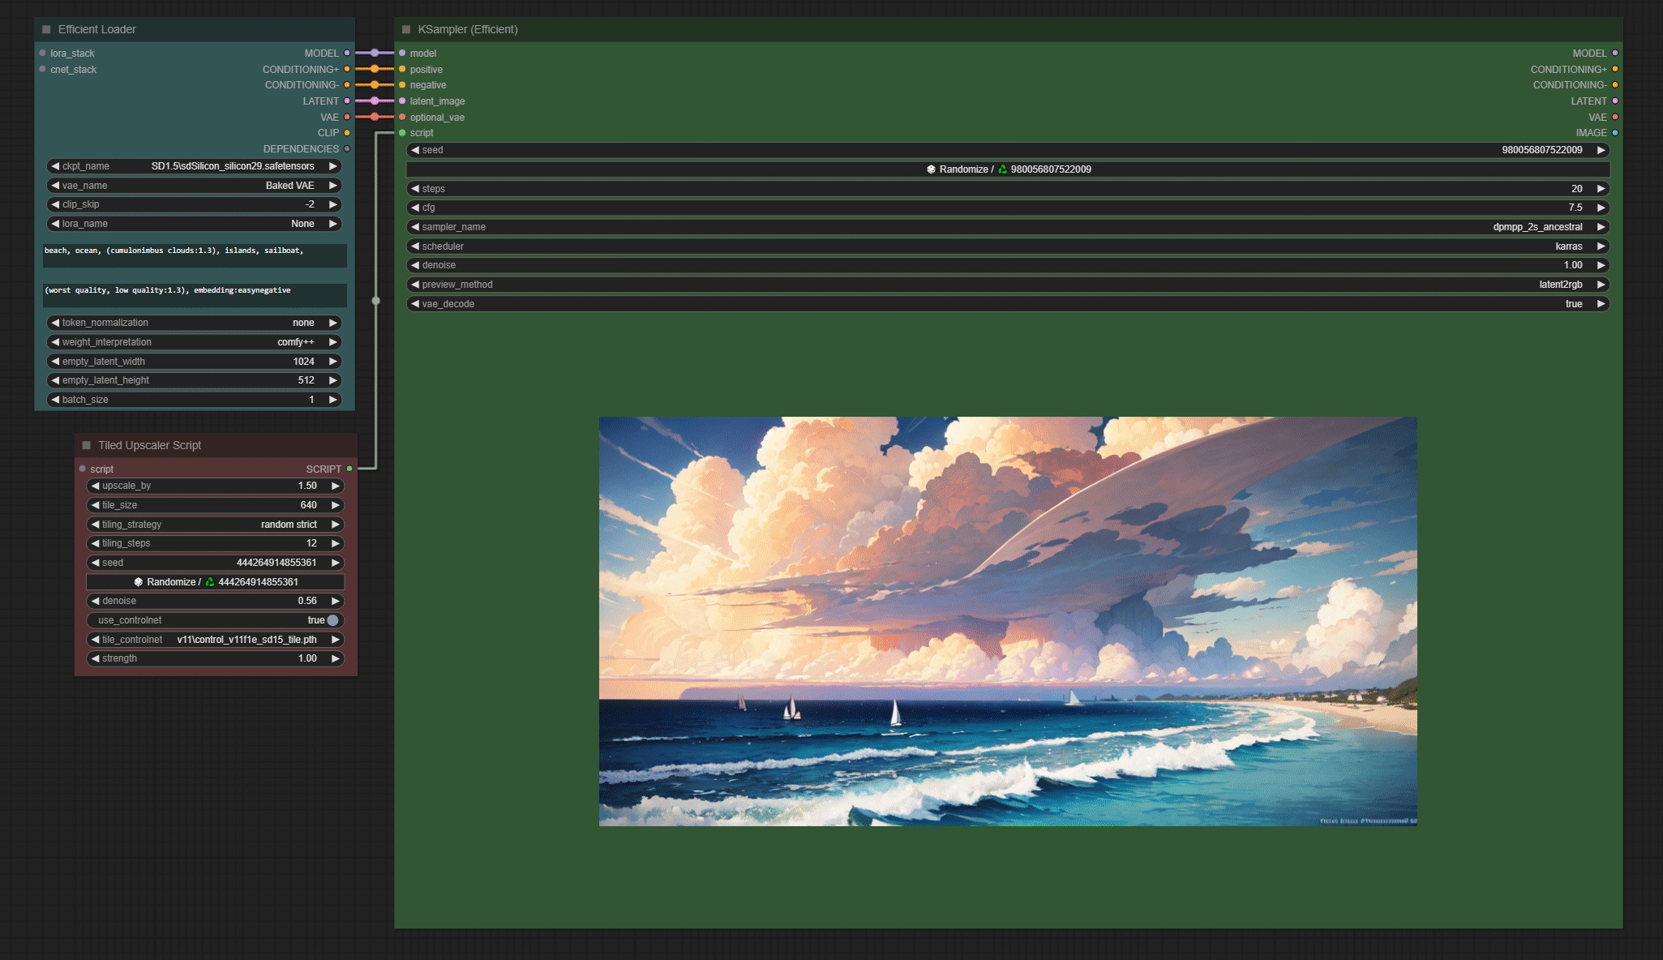The image size is (1663, 960).
Task: Click the generated beach image preview
Action: pyautogui.click(x=1007, y=621)
